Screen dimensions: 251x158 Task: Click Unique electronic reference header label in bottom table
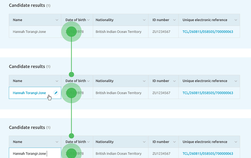coord(205,142)
